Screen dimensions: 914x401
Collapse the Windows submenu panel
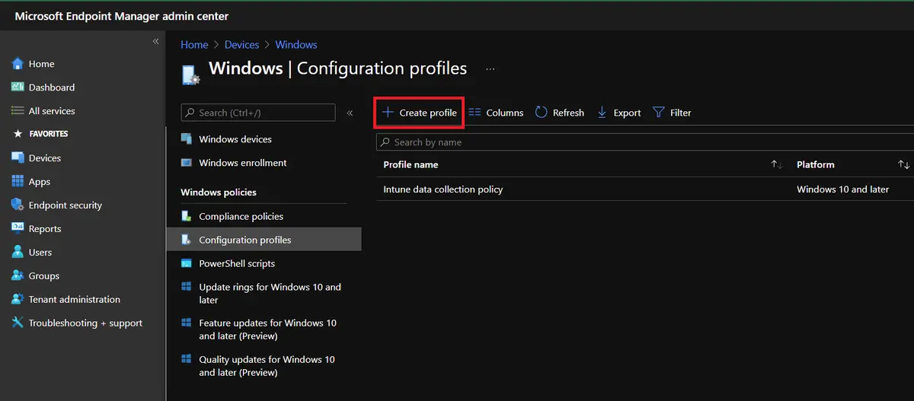[x=350, y=113]
